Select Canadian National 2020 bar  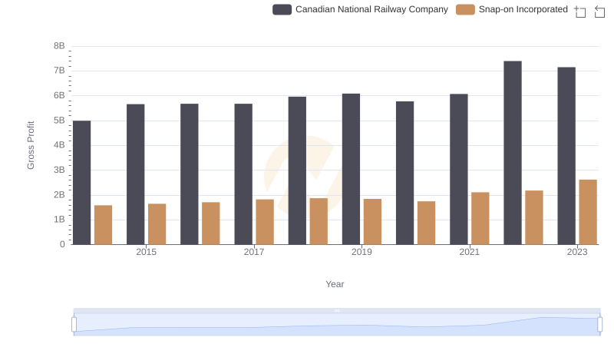pos(405,173)
